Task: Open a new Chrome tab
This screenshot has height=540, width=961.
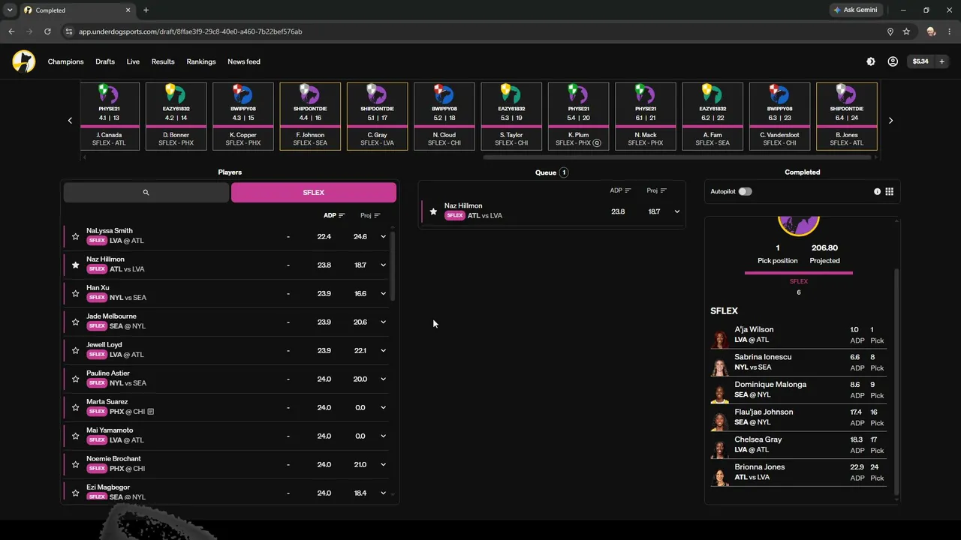Action: pyautogui.click(x=146, y=10)
